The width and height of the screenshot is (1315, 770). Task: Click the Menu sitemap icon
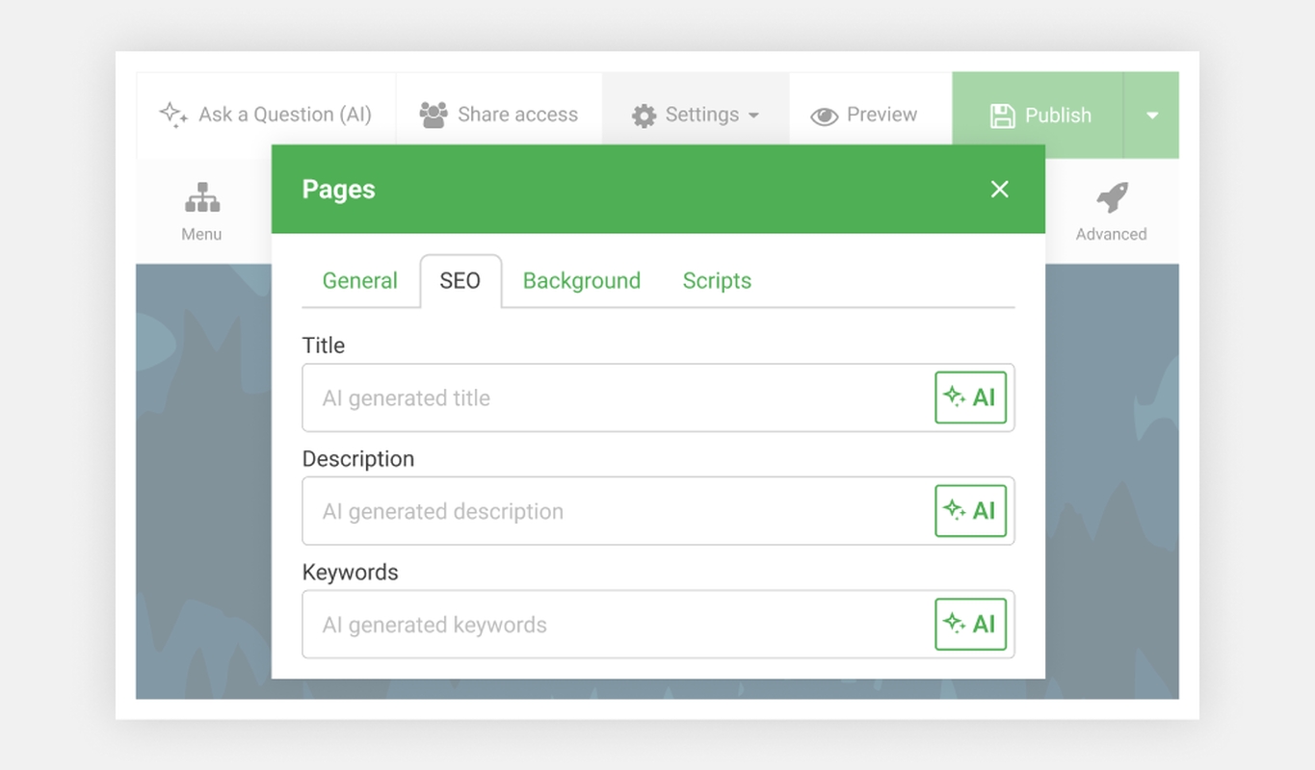click(202, 197)
